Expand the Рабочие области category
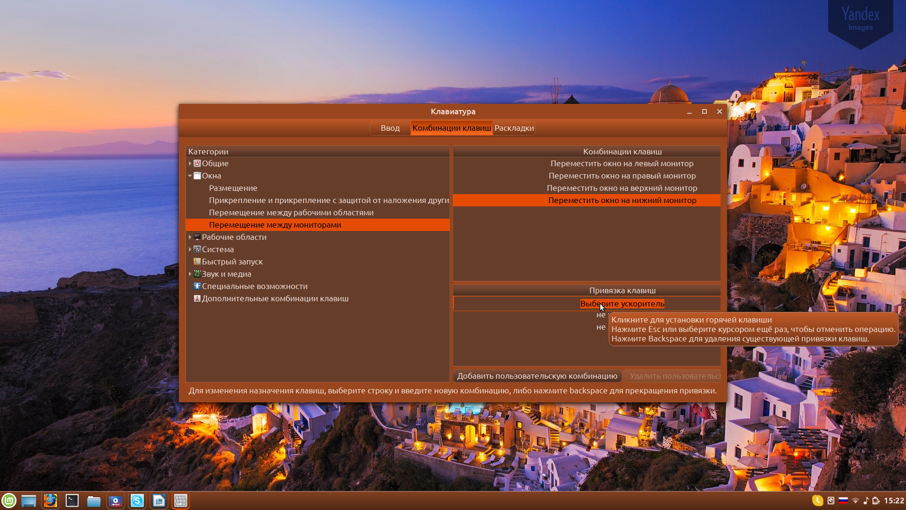Viewport: 906px width, 510px height. tap(190, 237)
